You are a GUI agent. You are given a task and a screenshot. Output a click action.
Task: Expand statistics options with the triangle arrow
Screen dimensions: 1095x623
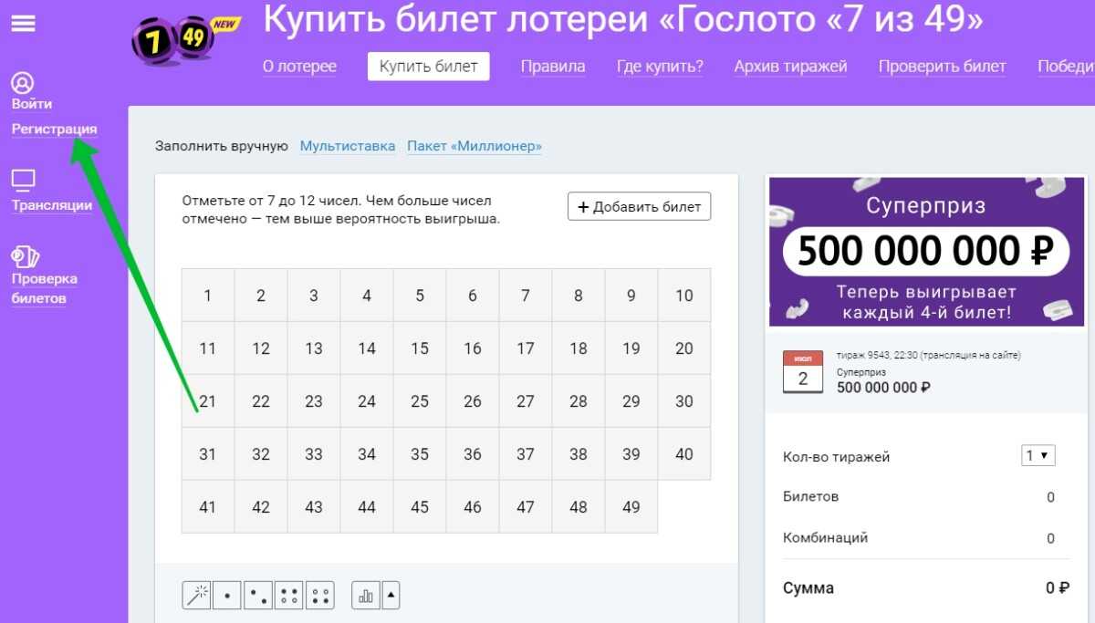pyautogui.click(x=391, y=596)
